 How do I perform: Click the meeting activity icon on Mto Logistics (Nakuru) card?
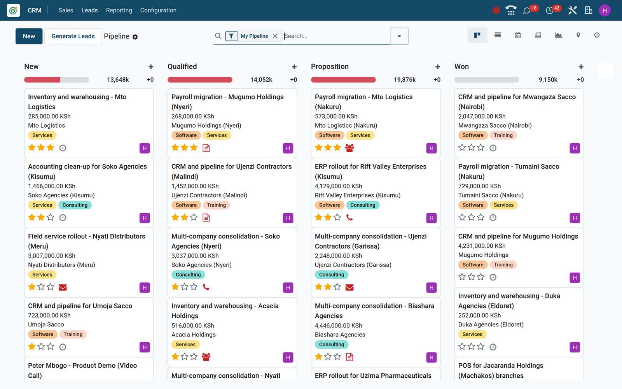pos(349,148)
